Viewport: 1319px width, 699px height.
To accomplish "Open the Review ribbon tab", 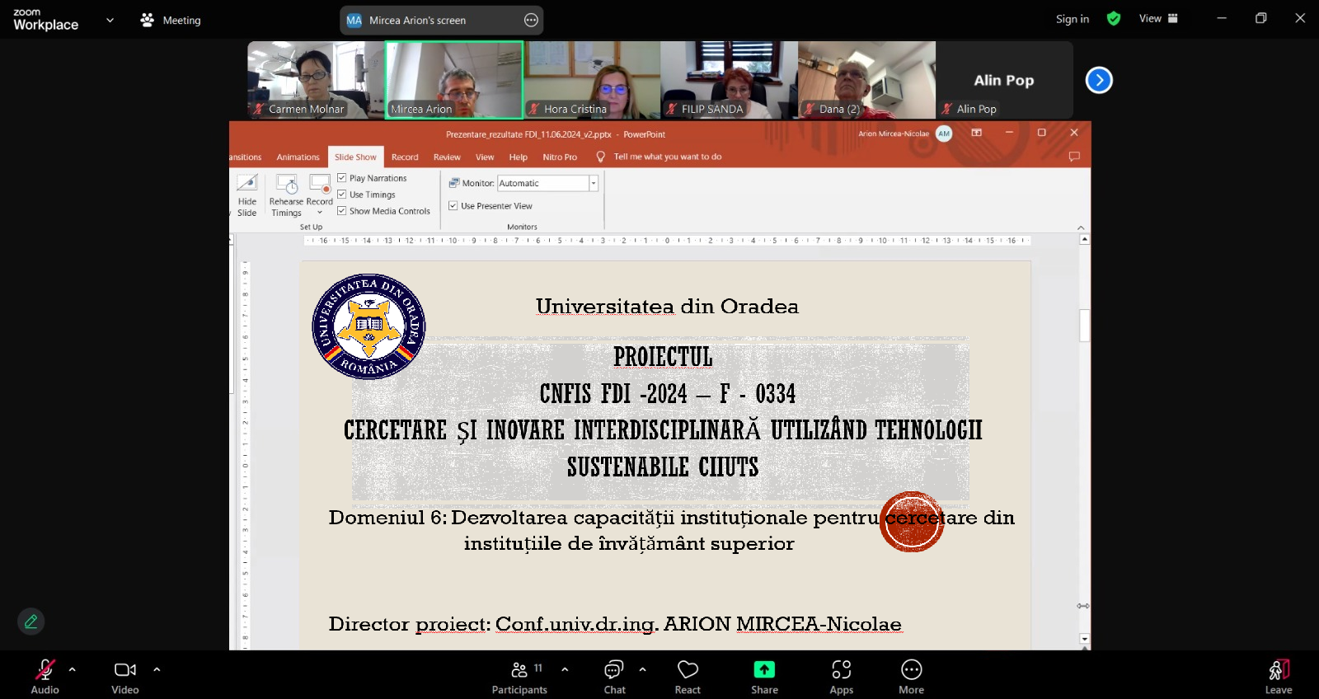I will (x=447, y=157).
